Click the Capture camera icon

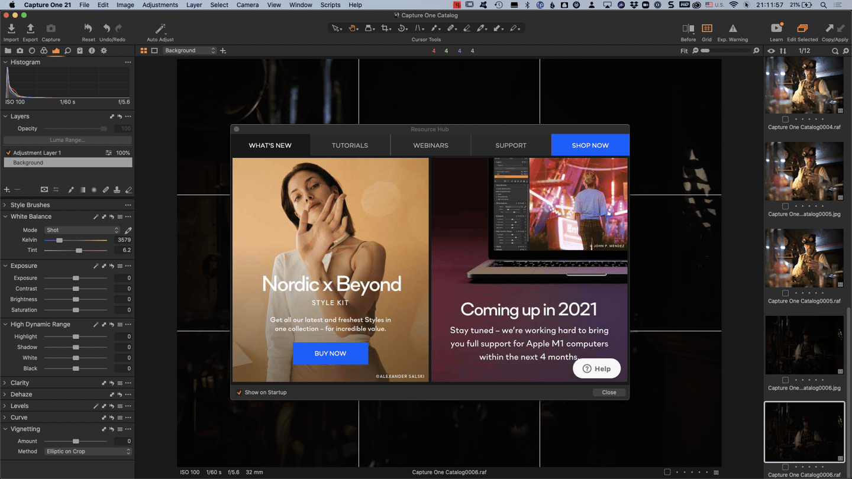51,28
